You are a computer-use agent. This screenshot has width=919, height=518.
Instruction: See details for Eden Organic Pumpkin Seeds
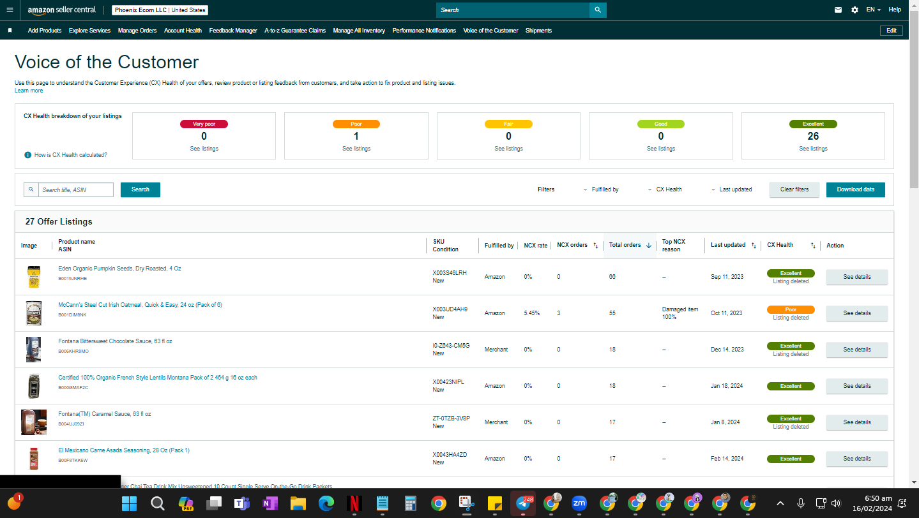coord(857,277)
